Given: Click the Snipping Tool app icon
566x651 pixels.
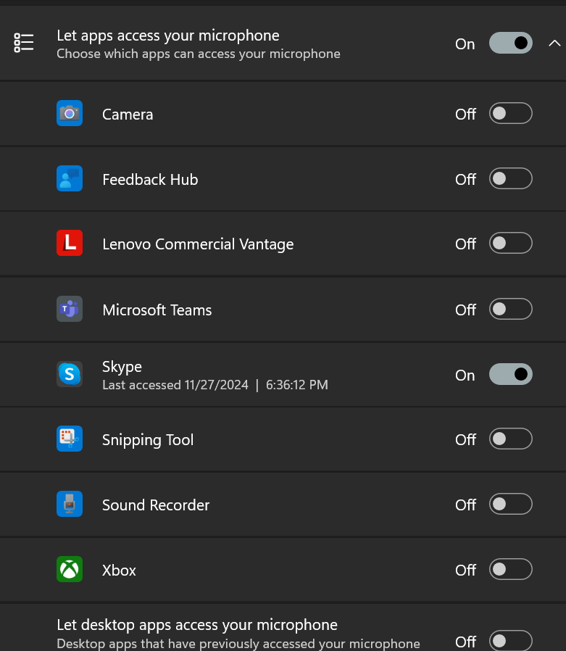Looking at the screenshot, I should coord(70,439).
